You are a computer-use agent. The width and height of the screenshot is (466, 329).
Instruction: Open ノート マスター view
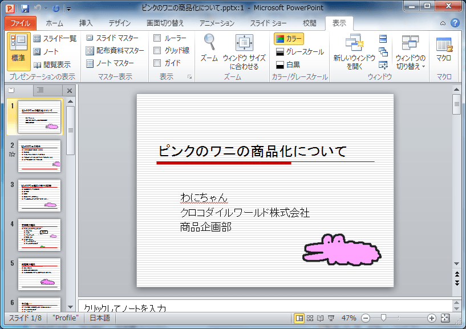110,63
